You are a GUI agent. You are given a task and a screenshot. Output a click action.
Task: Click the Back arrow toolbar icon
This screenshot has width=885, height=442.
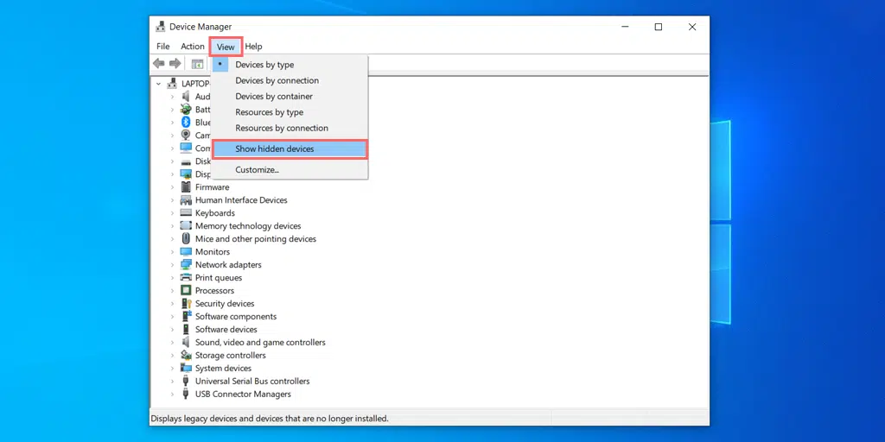(x=159, y=63)
